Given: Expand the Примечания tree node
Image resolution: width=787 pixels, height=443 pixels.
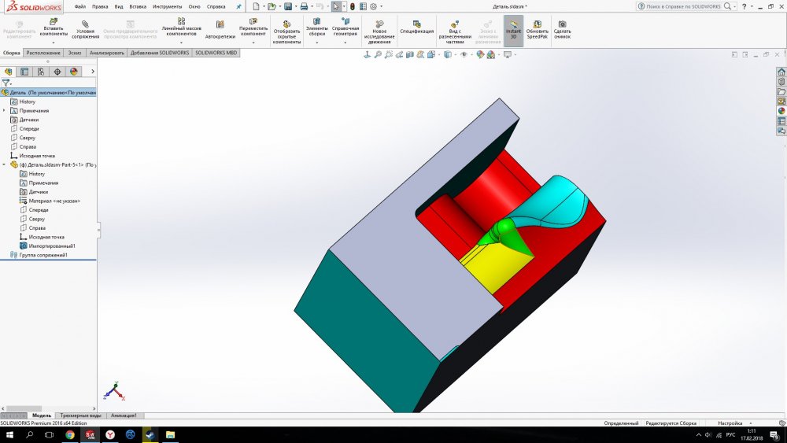Looking at the screenshot, I should tap(5, 110).
